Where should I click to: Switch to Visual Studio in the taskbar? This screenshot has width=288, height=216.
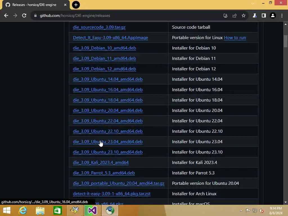(x=92, y=210)
